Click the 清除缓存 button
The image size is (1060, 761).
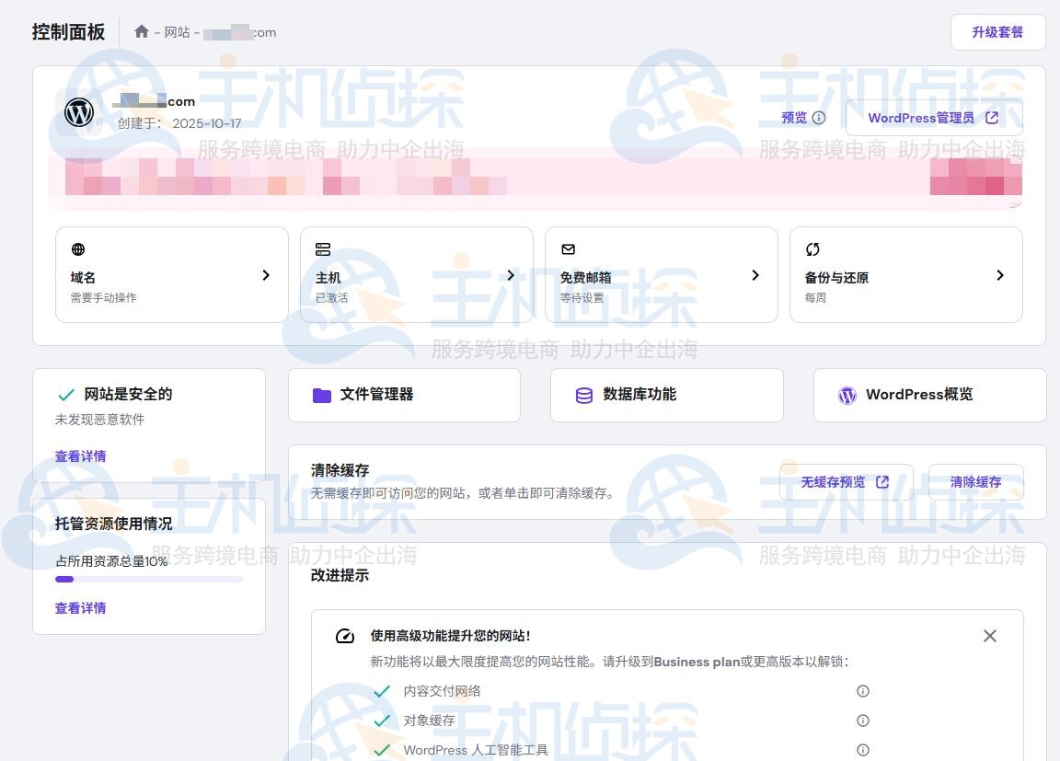coord(975,481)
